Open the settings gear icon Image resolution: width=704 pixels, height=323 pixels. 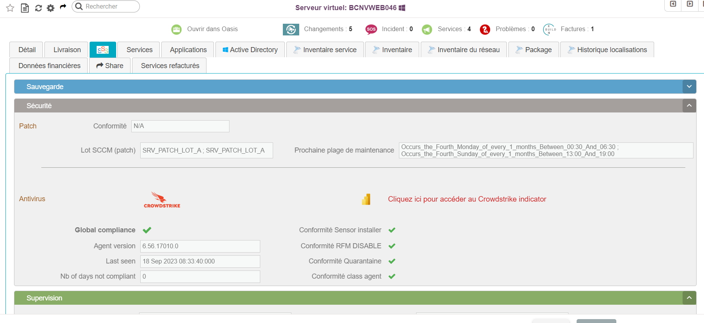point(51,8)
